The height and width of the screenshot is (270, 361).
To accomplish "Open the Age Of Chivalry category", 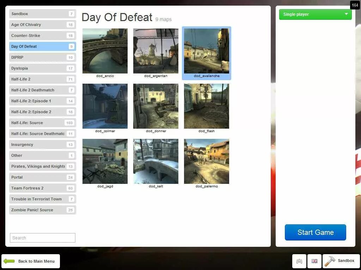I will [x=43, y=25].
